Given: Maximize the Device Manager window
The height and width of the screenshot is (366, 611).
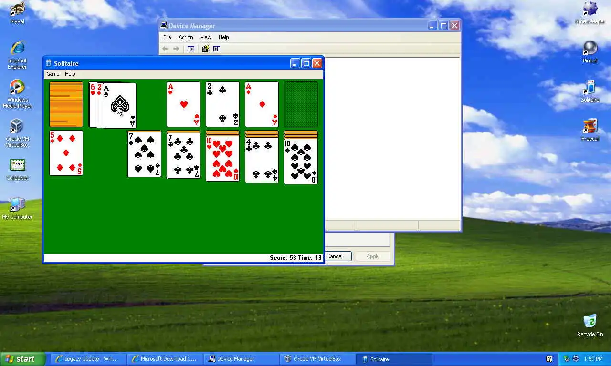Looking at the screenshot, I should click(x=443, y=26).
